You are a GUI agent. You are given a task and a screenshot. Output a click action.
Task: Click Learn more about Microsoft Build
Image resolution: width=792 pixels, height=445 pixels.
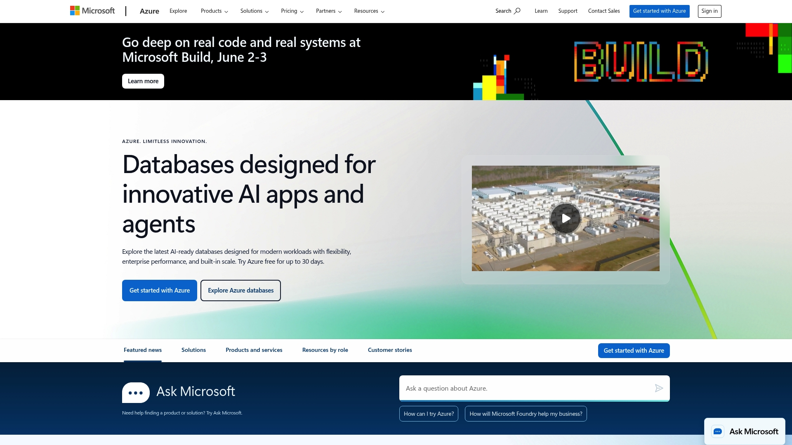point(143,81)
